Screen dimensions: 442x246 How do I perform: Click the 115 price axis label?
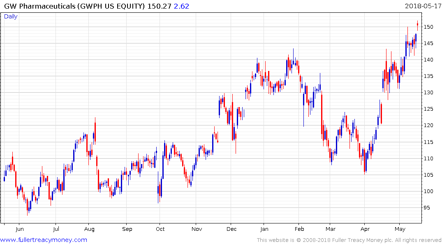coord(428,142)
